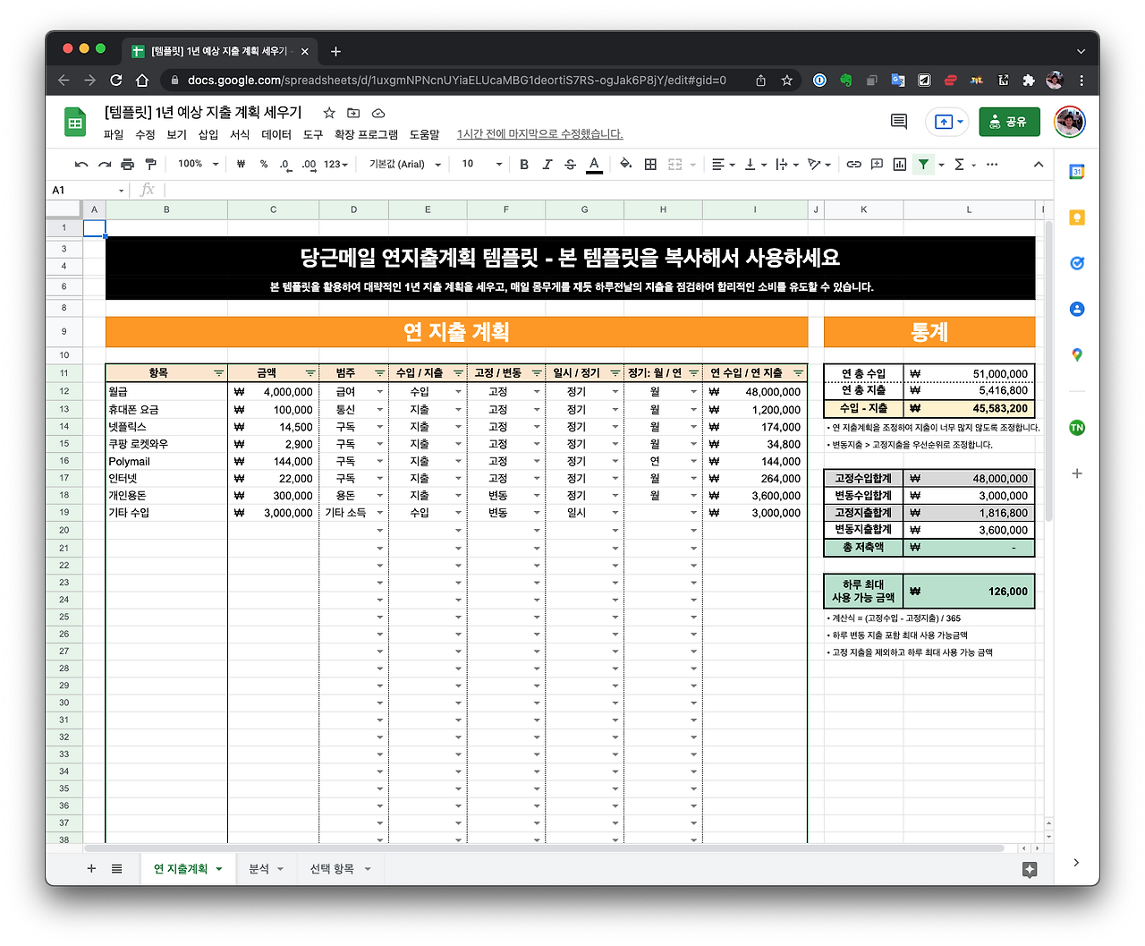Open the 123 number format dropdown
Viewport: 1145px width, 946px height.
335,165
